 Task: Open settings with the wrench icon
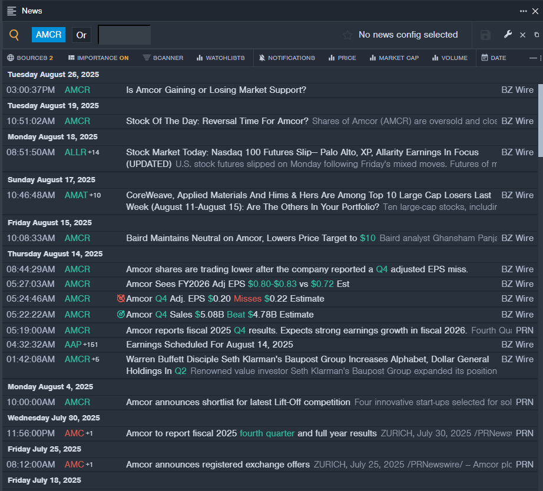508,35
